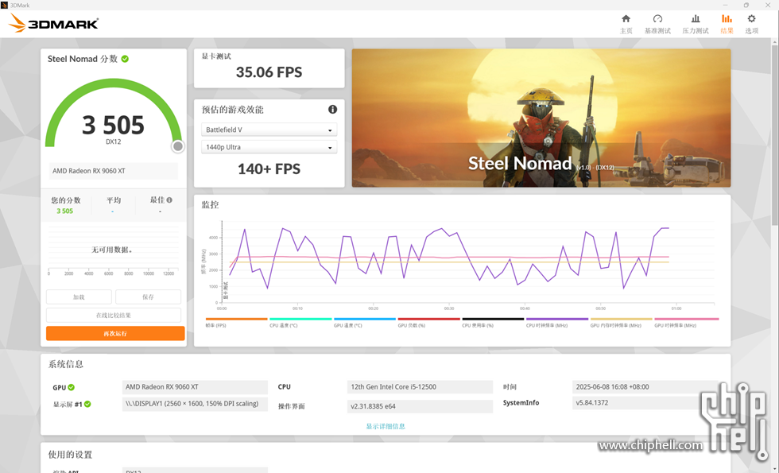Click the AMD Radeon RX 9060 XT GPU field in 系统信息
779x473 pixels.
click(195, 387)
